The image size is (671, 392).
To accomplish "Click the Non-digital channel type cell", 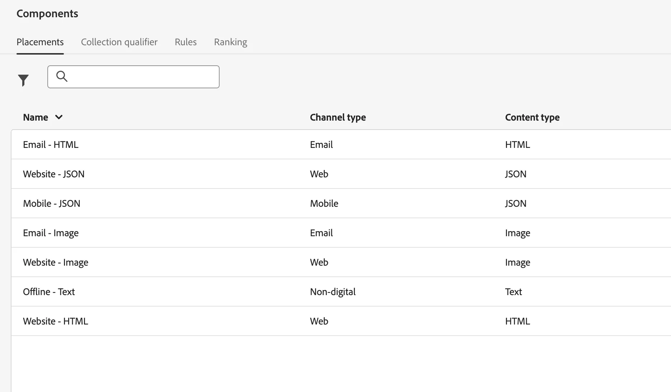I will (333, 291).
